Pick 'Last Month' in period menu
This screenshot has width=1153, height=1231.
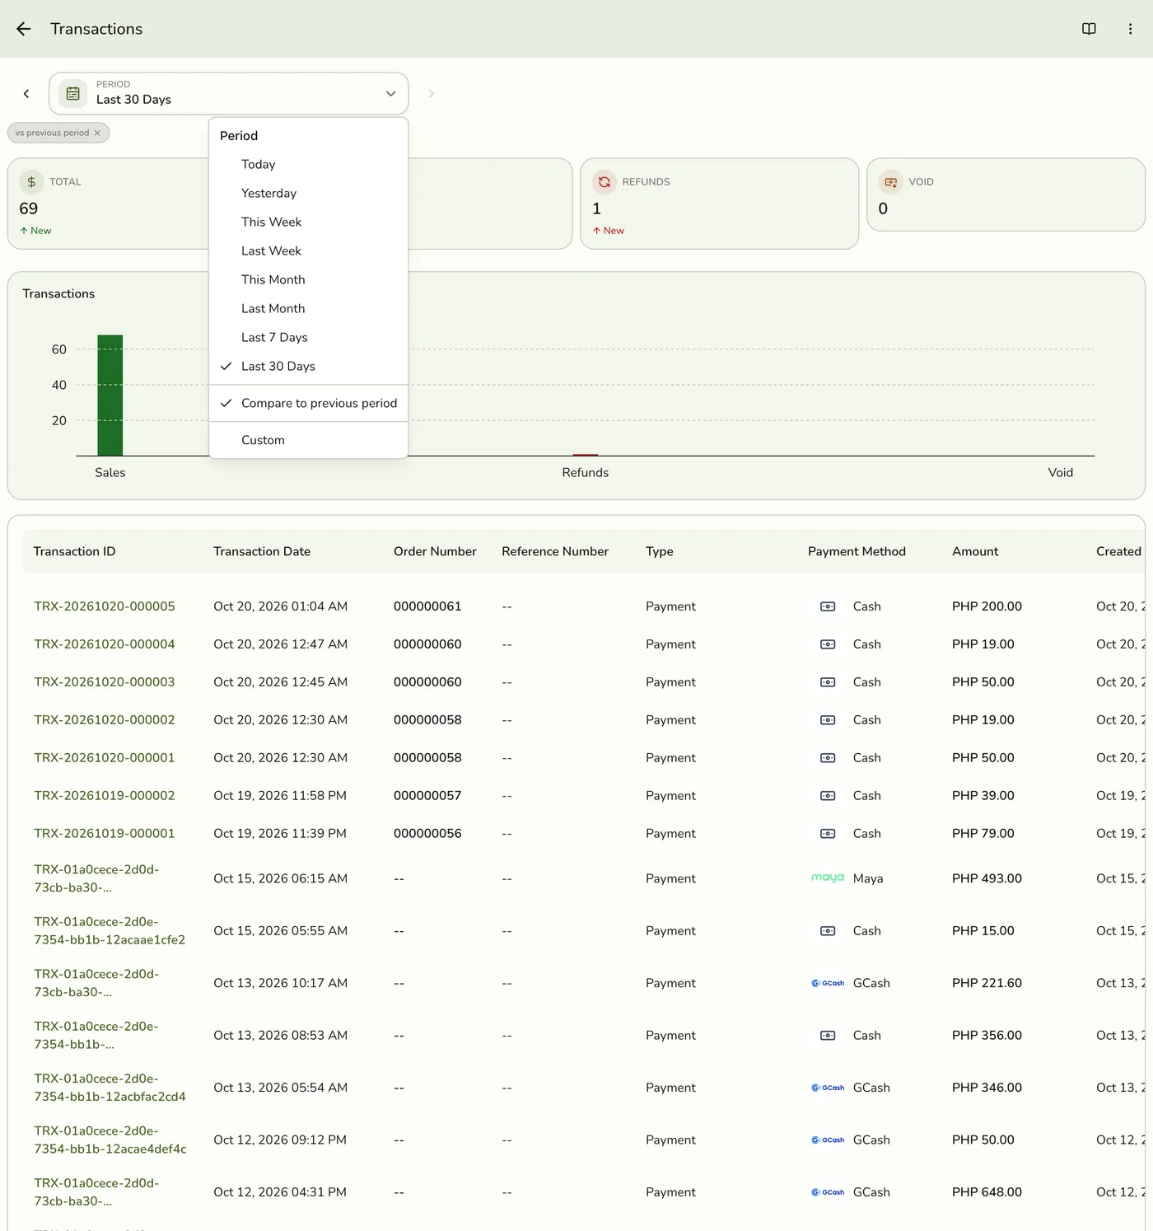point(309,308)
